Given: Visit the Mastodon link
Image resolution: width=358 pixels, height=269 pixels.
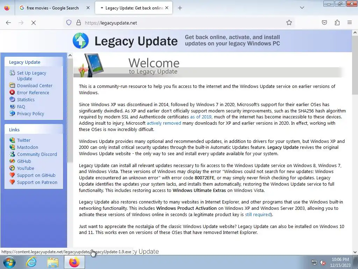Looking at the screenshot, I should 27,147.
